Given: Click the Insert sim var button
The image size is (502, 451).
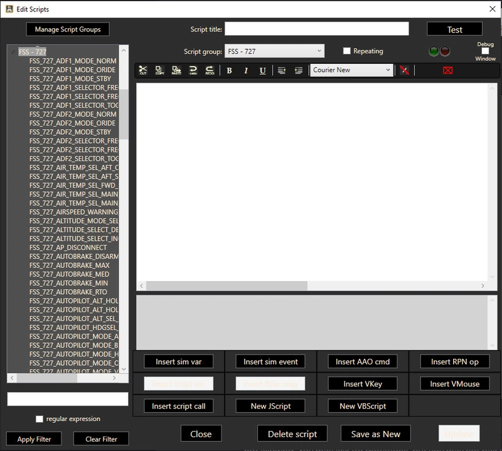Looking at the screenshot, I should 178,361.
